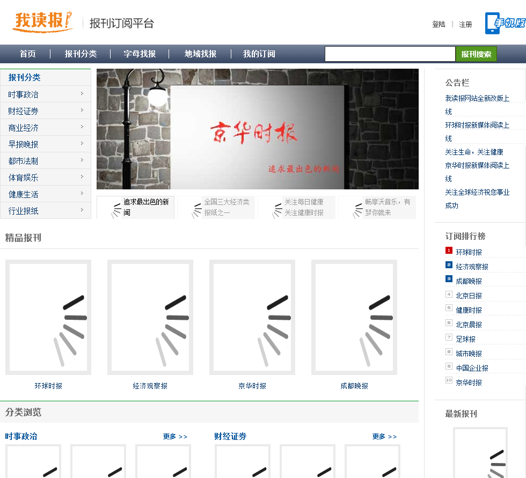Viewport: 526px width, 478px height.
Task: Select the 全国三大经济类报纸之一 slide tab
Action: click(216, 207)
